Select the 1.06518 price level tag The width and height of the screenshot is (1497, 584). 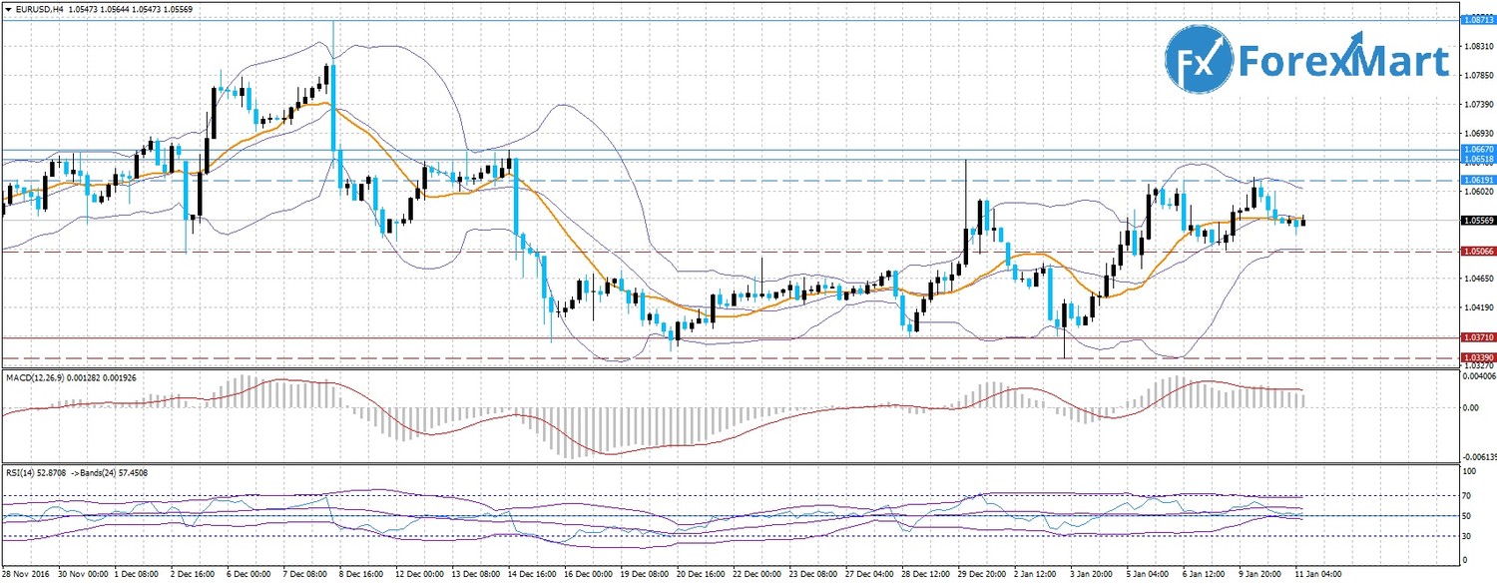[x=1477, y=159]
